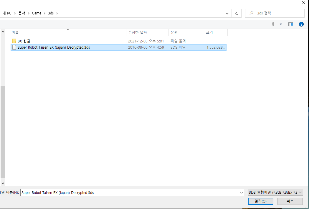Image resolution: width=309 pixels, height=209 pixels.
Task: Click navigation pane scrollbar down arrow
Action: [3, 183]
